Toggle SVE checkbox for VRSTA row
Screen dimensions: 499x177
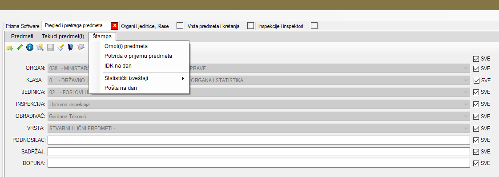(x=476, y=129)
